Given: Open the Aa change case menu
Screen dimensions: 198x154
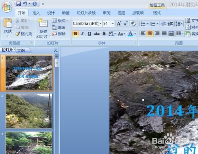Looking at the screenshot, I should coord(121,34).
